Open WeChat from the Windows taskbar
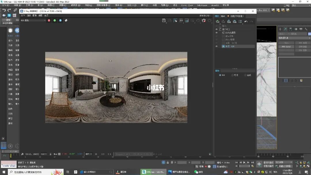The height and width of the screenshot is (175, 311). pyautogui.click(x=198, y=172)
